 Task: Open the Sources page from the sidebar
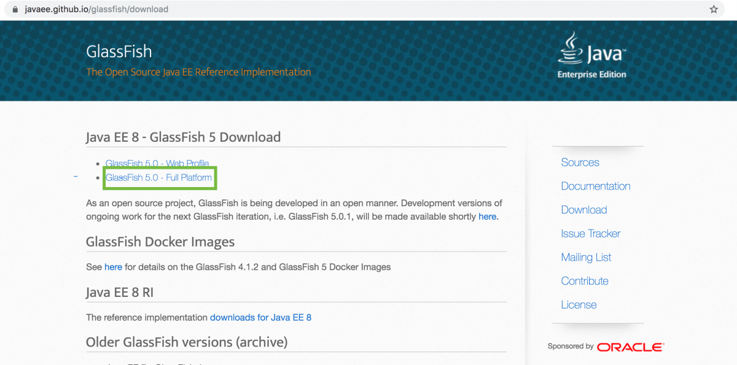point(579,162)
